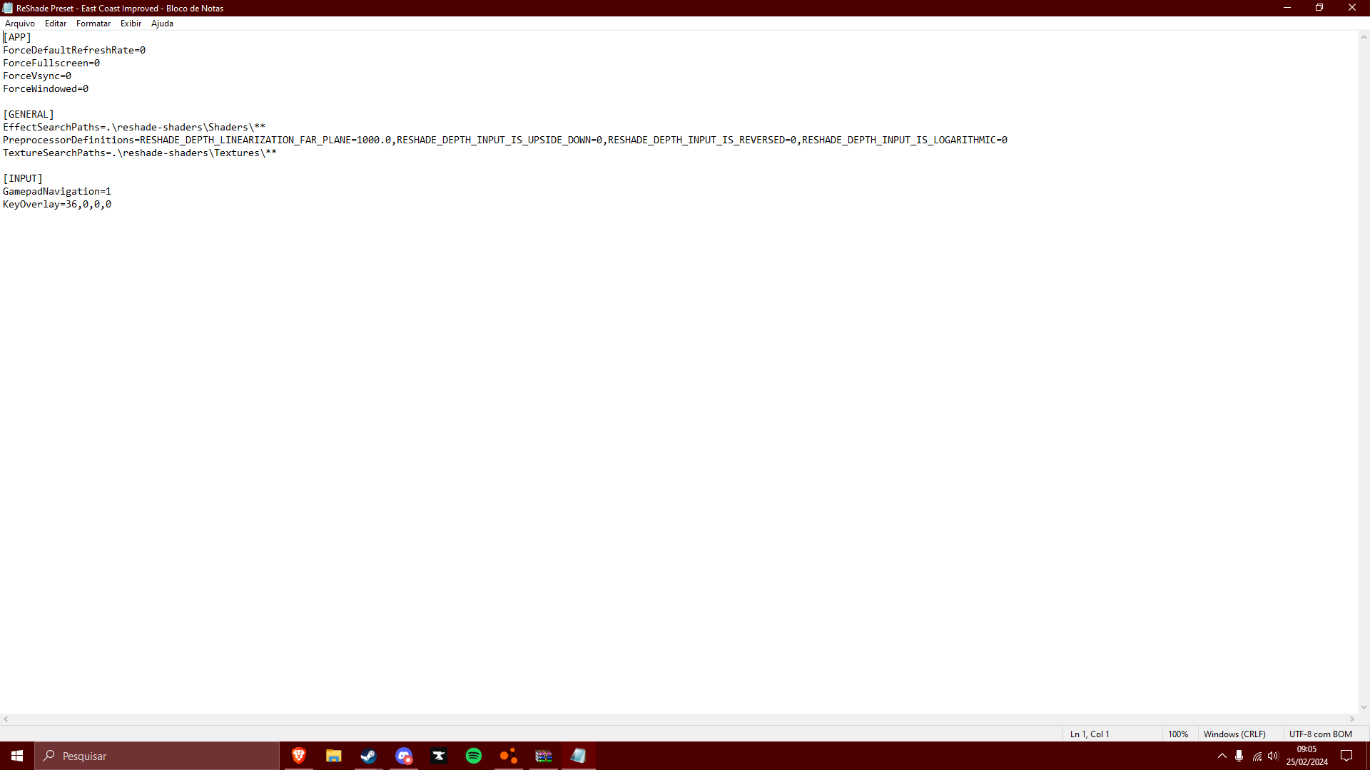Click the Pesquisar search box
1370x770 pixels.
point(157,756)
